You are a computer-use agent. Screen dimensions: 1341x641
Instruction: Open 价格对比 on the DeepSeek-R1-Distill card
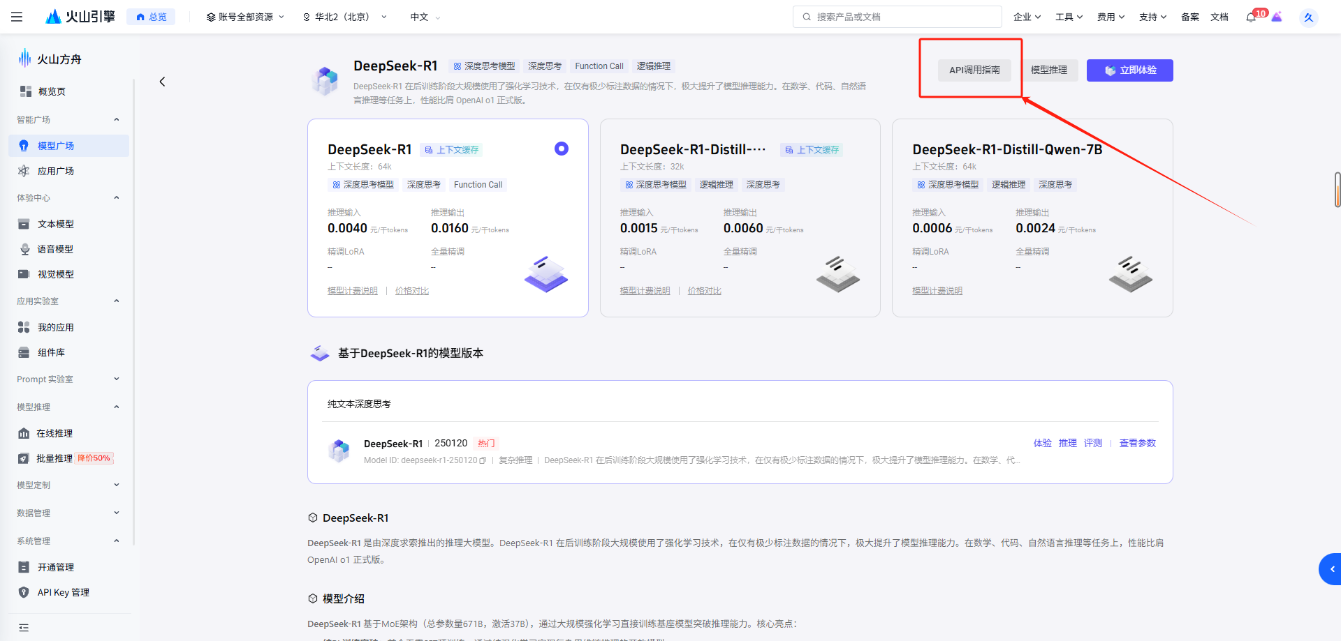[705, 291]
